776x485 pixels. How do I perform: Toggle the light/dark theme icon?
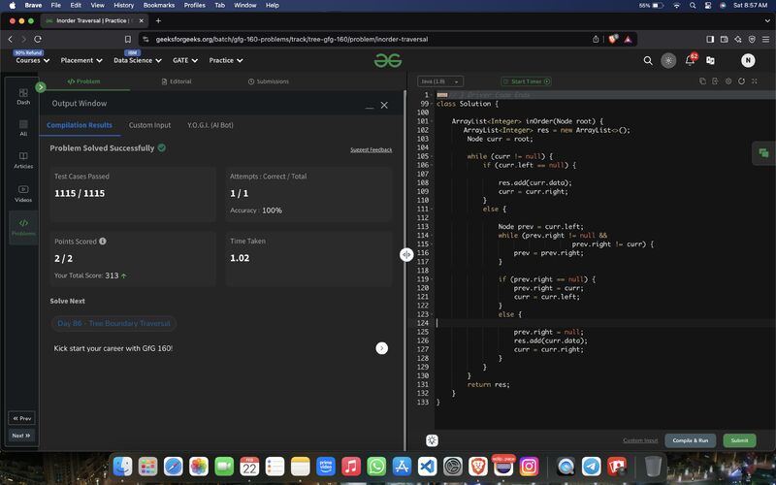[x=668, y=60]
